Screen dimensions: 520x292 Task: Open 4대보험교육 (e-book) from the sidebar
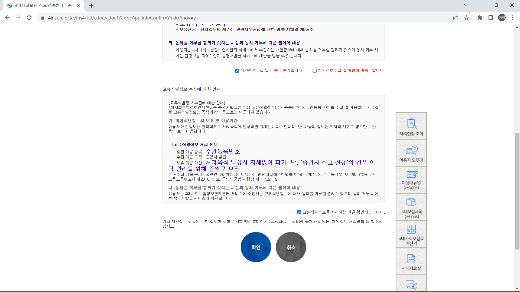pos(411,207)
